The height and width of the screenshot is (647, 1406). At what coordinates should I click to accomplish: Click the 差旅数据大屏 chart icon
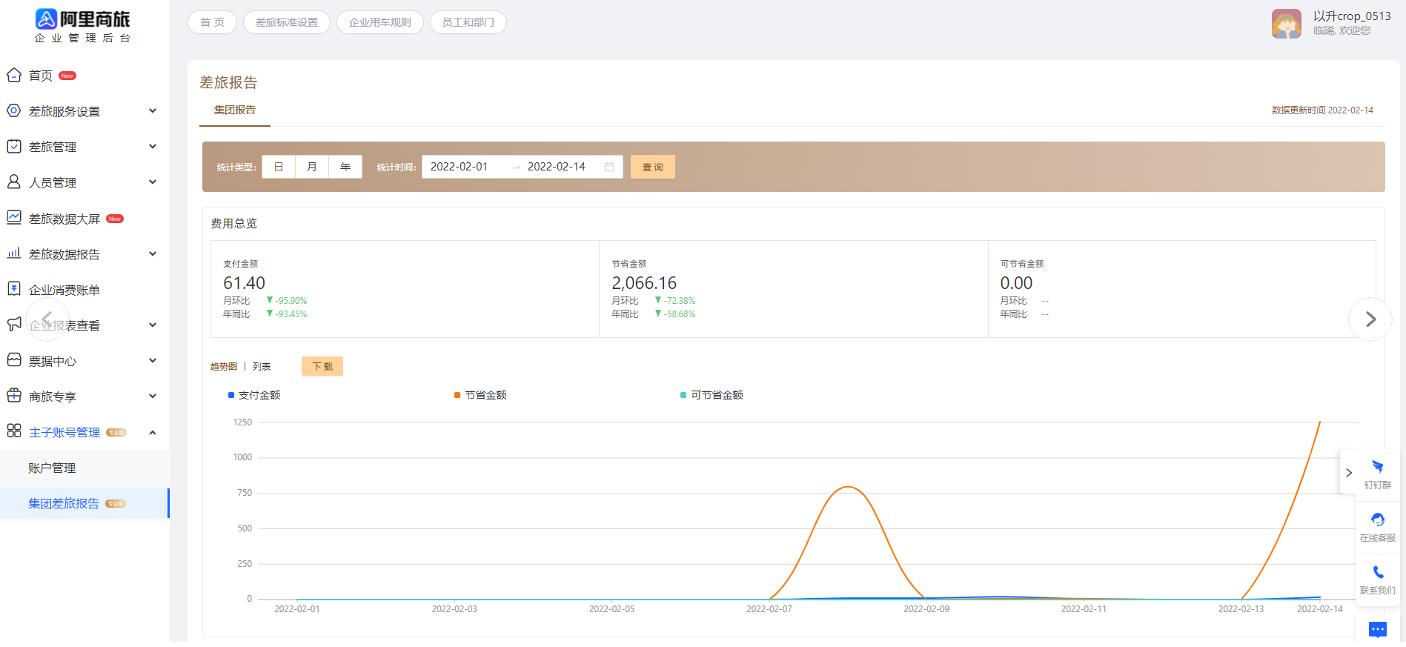click(x=14, y=217)
